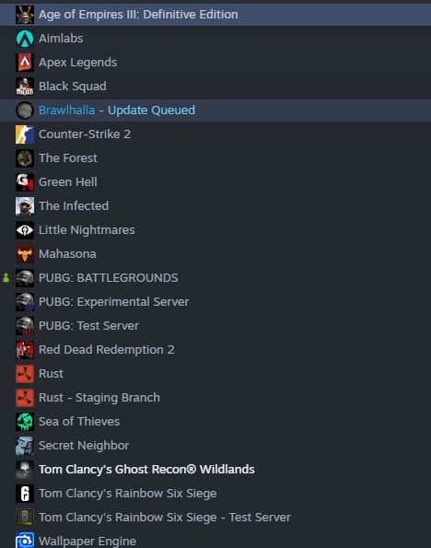
Task: Select Rust - Staging Branch
Action: 215,398
